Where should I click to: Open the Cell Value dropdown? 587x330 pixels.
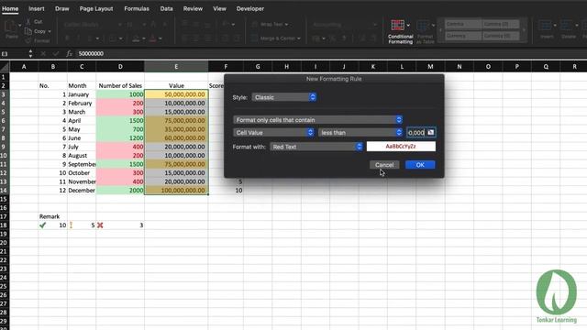click(x=273, y=132)
